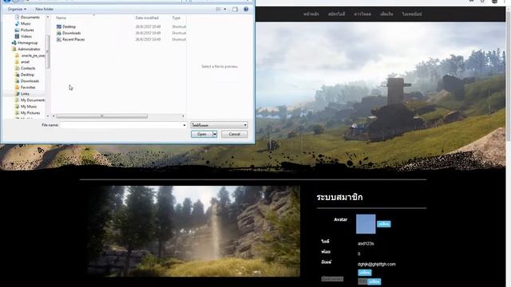Open the file dialog help icon
511x287 pixels.
tap(246, 9)
